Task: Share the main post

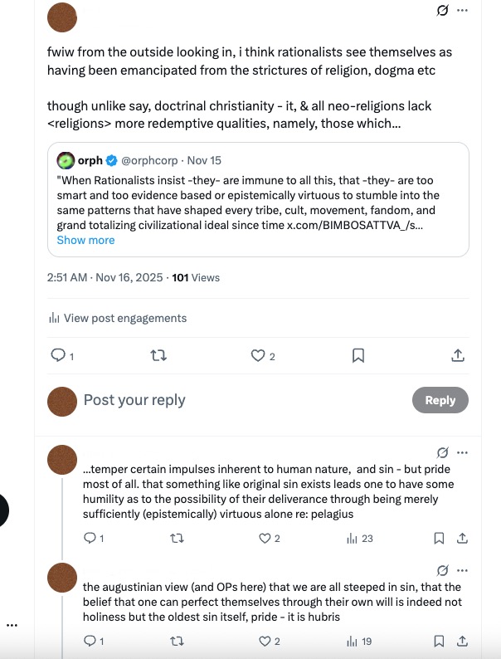Action: 457,355
